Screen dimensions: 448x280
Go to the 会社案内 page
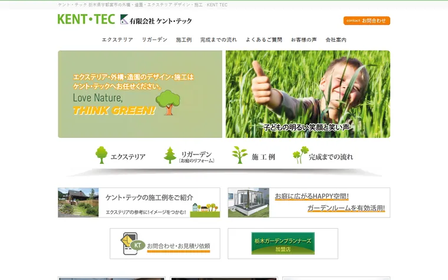336,39
